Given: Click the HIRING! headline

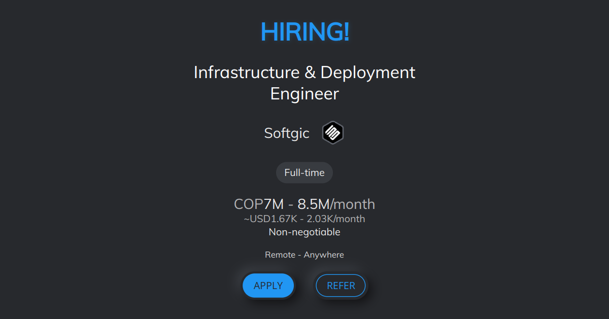Looking at the screenshot, I should click(304, 31).
